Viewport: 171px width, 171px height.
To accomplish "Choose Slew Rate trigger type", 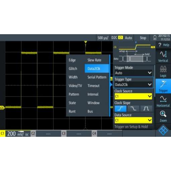I will pos(95,60).
